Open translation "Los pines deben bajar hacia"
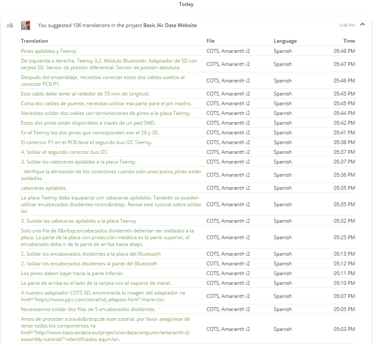The image size is (385, 344). 72,273
